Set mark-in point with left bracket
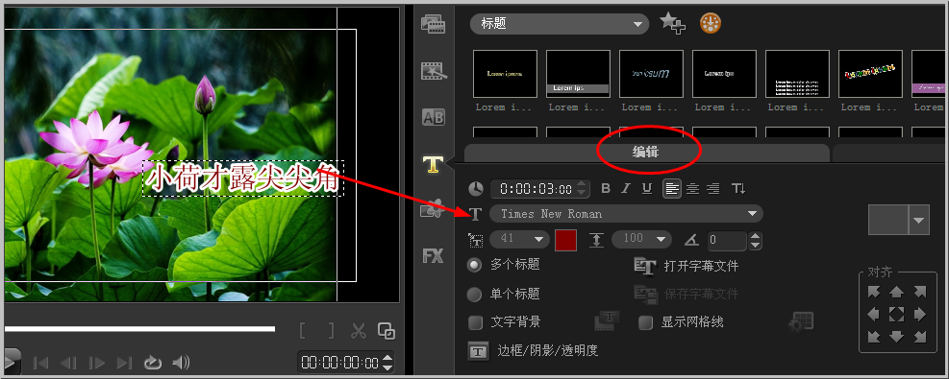This screenshot has height=379, width=949. click(x=303, y=331)
